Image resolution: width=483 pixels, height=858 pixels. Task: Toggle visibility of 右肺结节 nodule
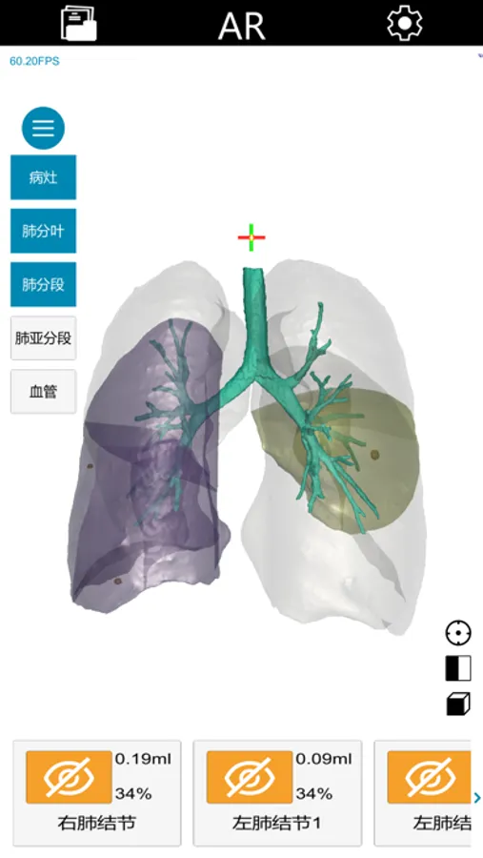tap(69, 776)
